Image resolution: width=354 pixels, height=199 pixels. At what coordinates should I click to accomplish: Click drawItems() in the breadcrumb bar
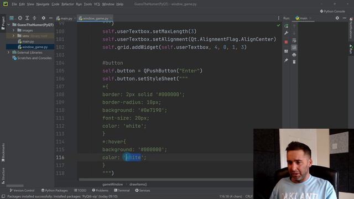[138, 184]
